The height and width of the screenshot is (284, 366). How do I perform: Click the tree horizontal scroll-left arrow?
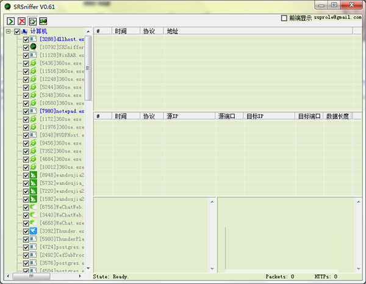[8, 276]
